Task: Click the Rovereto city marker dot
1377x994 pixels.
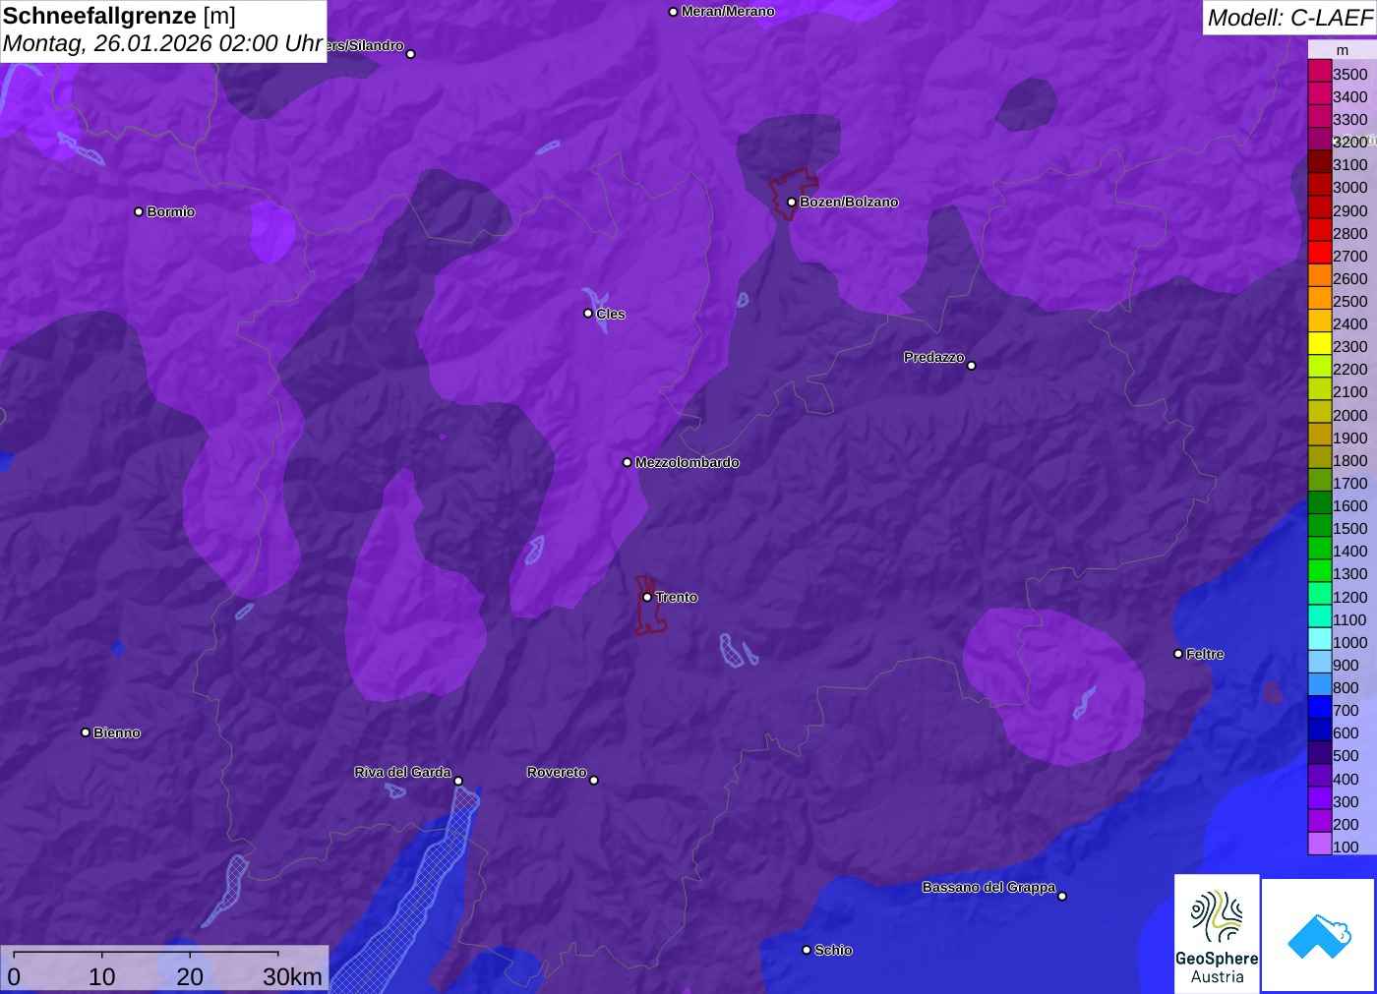Action: click(x=594, y=781)
